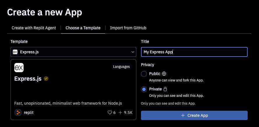Open the Express.js template dropdown
The height and width of the screenshot is (127, 259).
(73, 52)
